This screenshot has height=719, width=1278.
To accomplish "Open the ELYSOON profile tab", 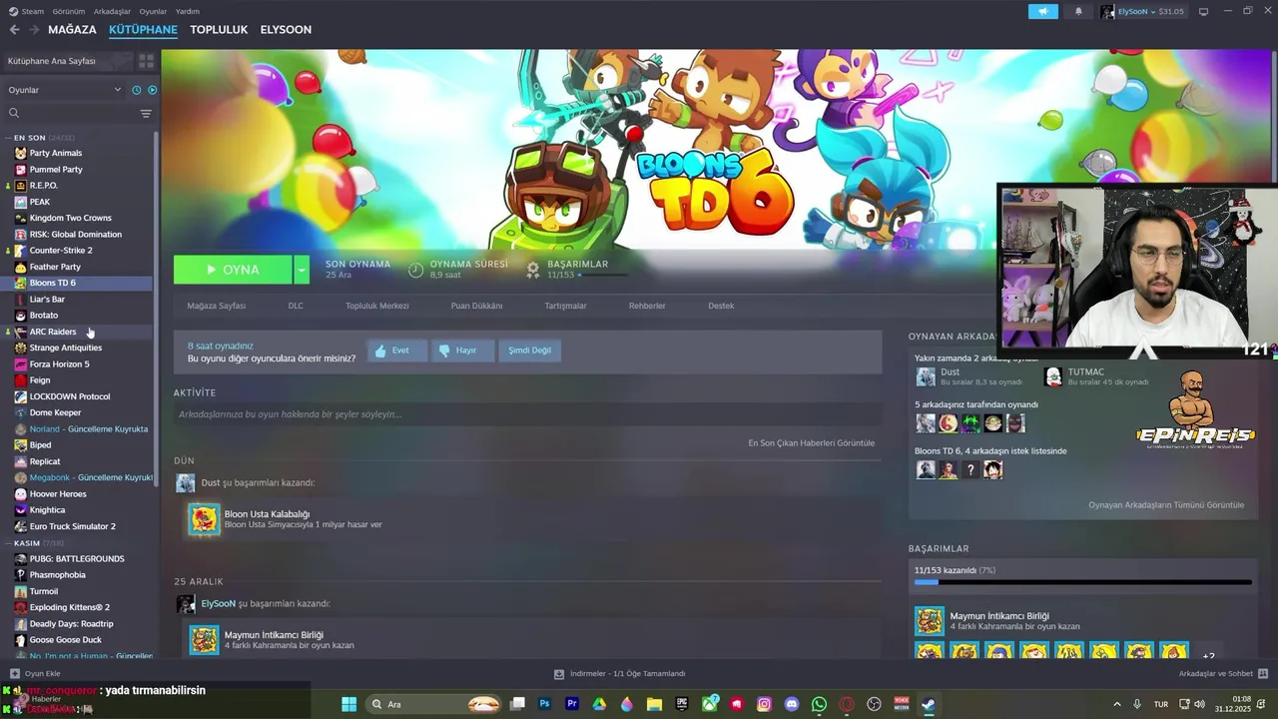I will (286, 30).
